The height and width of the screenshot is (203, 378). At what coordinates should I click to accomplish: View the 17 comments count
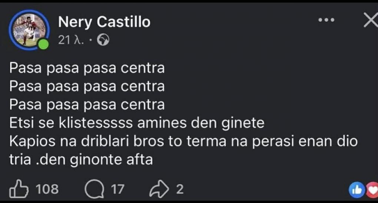click(117, 190)
